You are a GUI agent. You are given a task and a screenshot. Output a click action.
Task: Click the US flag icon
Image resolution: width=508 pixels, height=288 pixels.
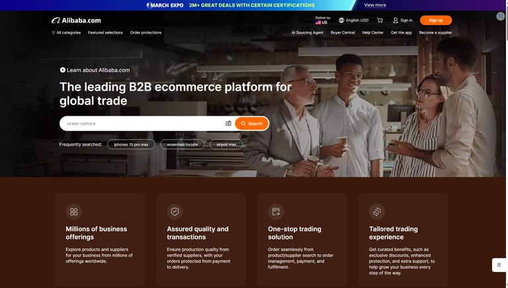318,22
